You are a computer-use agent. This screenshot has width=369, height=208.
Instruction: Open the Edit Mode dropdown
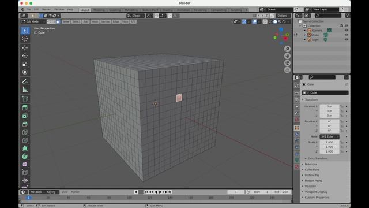33,22
